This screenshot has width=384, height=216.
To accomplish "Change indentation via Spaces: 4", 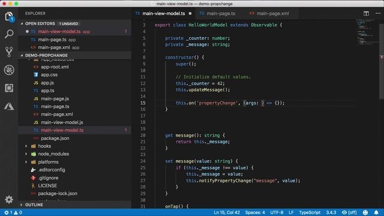I will pyautogui.click(x=255, y=212).
